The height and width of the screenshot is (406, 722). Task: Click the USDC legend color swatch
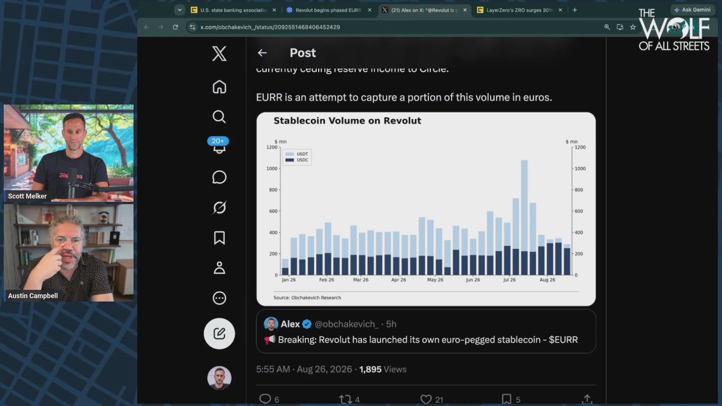290,160
